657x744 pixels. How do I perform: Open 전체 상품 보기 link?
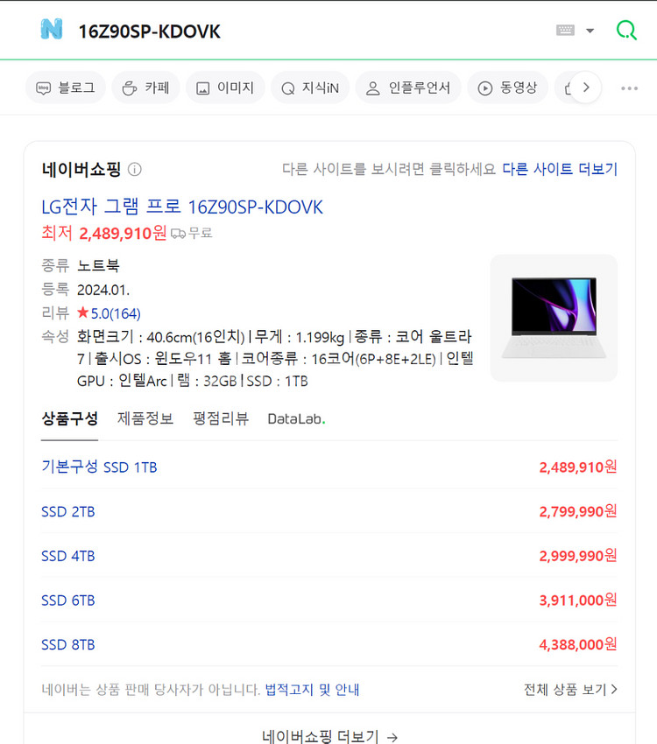[x=570, y=690]
